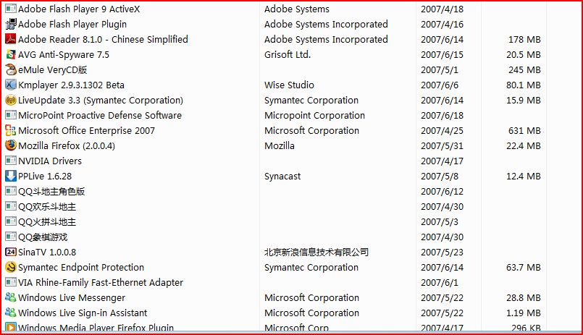Select the QQ象棋游戏 program entry
This screenshot has height=335, width=583.
43,237
